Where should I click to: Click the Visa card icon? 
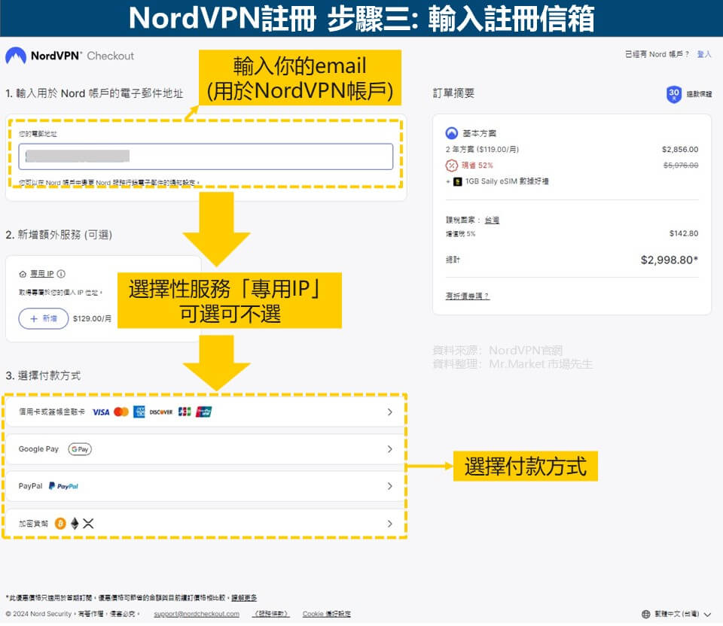pos(101,412)
